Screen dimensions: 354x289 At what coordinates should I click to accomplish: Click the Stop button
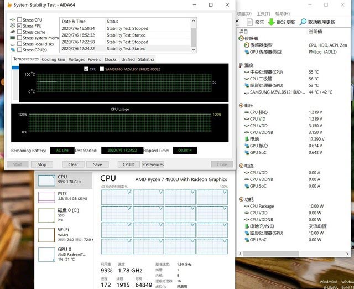(x=42, y=164)
